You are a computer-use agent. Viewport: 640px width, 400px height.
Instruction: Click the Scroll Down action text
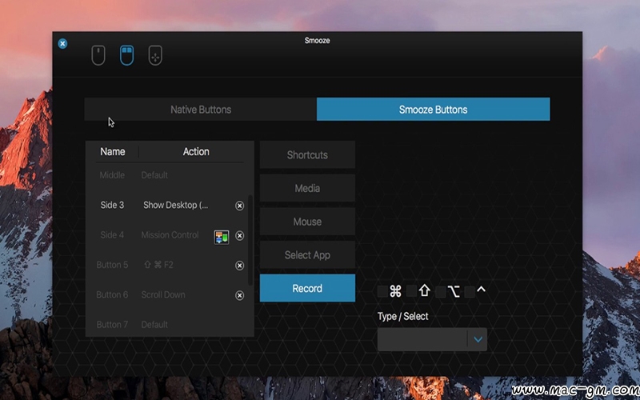coord(163,294)
